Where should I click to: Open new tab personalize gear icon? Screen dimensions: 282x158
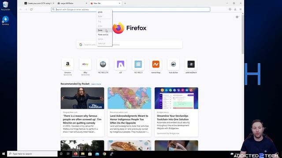pyautogui.click(x=237, y=17)
